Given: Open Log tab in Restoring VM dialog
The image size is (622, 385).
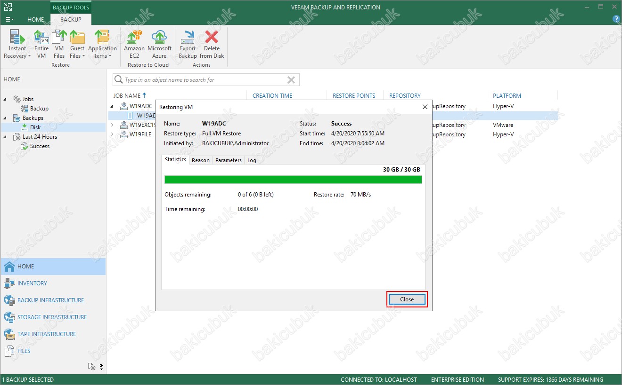Looking at the screenshot, I should tap(252, 160).
